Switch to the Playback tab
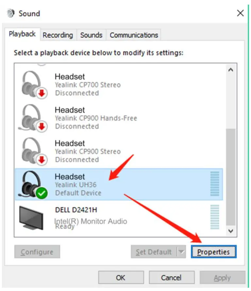This screenshot has height=291, width=251. coord(22,34)
